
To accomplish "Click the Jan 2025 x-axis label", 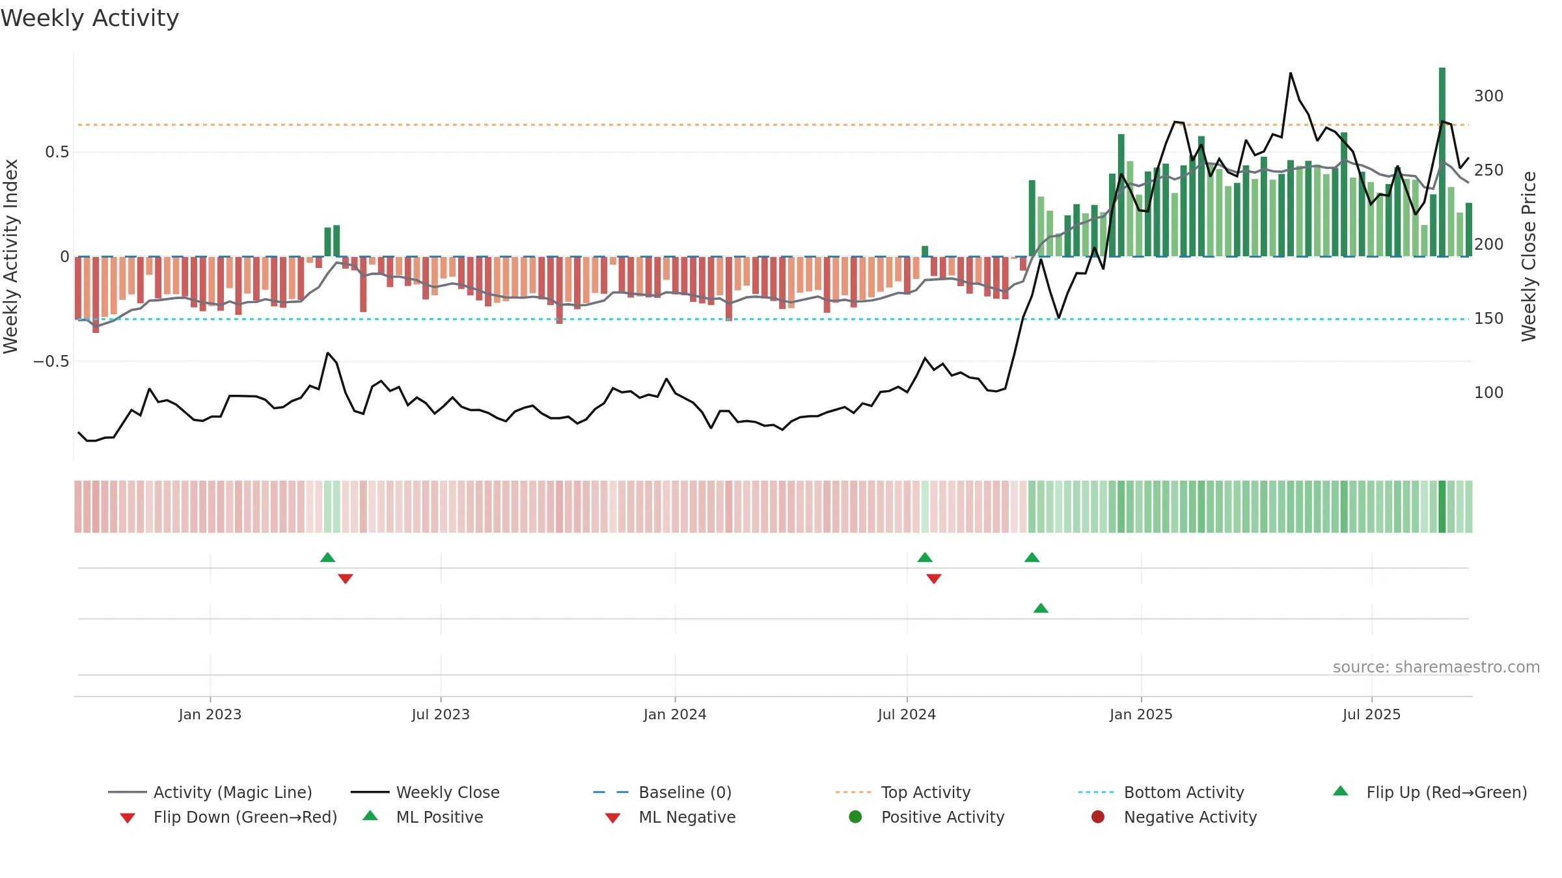I will coord(1141,714).
